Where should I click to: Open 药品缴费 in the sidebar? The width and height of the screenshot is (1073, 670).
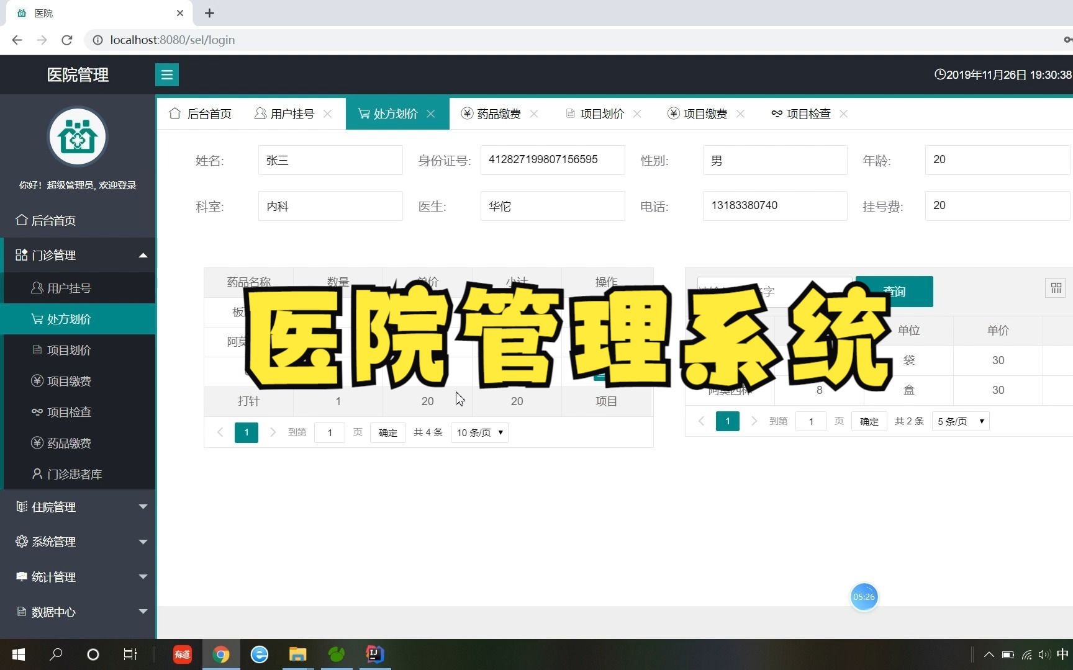pos(78,443)
